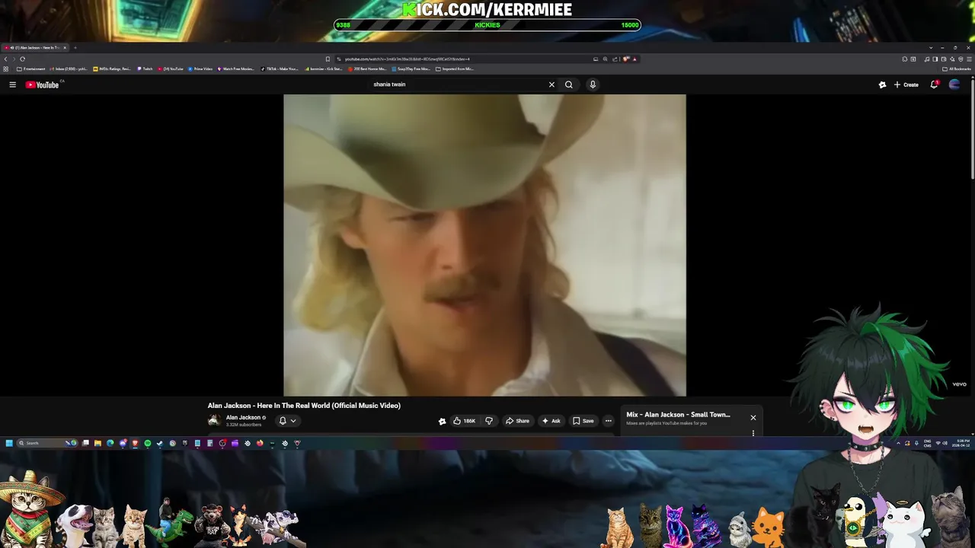Start voice search with the microphone
The width and height of the screenshot is (975, 548).
pos(593,84)
